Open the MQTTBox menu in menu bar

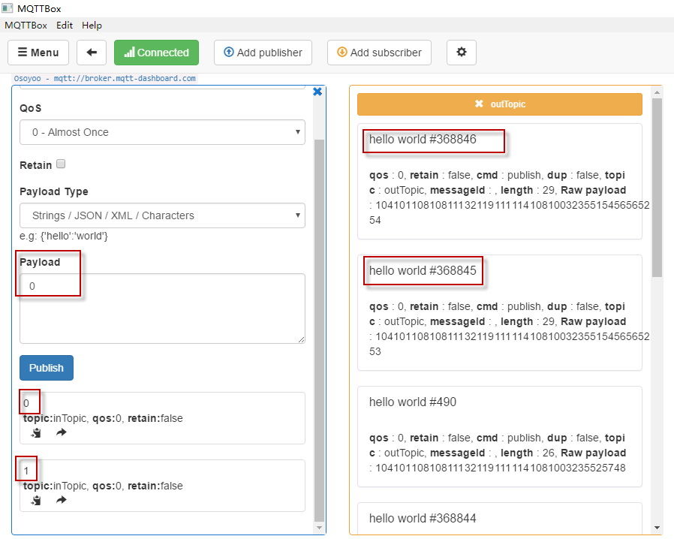26,25
